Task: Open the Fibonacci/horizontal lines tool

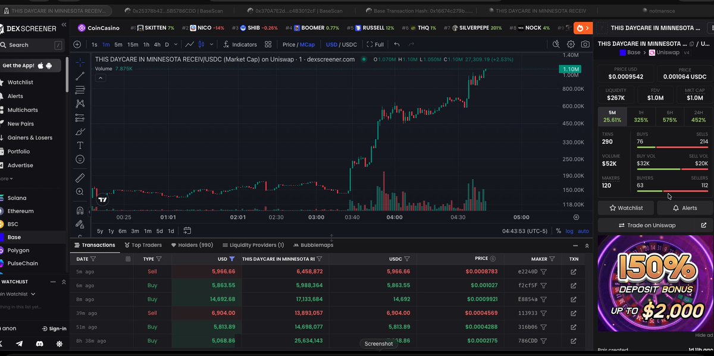Action: pyautogui.click(x=80, y=89)
